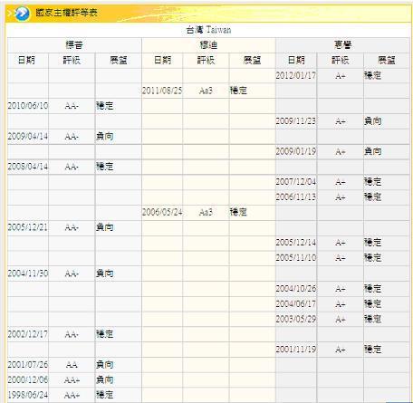Select the date cell 2010/06/10

(x=28, y=106)
